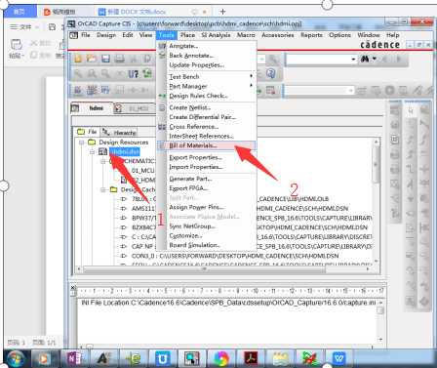
Task: Choose Create Netlist menu entry
Action: (x=207, y=107)
